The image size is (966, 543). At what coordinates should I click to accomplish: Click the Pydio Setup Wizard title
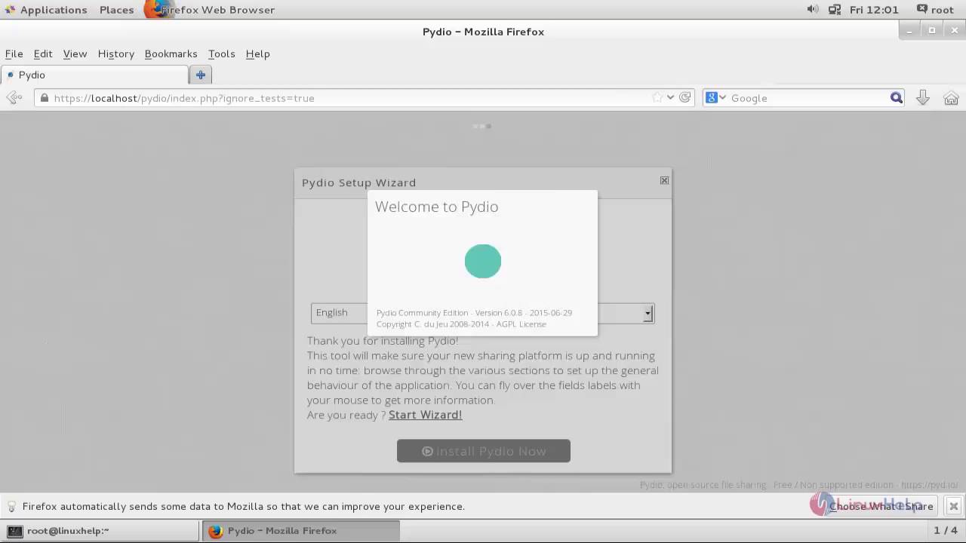[x=358, y=183]
